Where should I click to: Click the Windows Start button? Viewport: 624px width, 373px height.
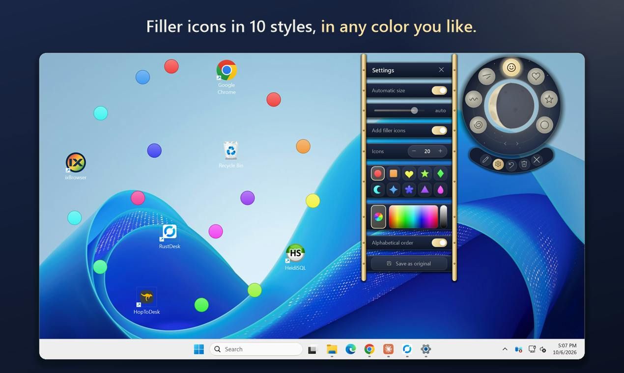pyautogui.click(x=199, y=349)
